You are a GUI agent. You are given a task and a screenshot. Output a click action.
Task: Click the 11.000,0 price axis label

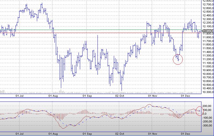pyautogui.click(x=208, y=66)
